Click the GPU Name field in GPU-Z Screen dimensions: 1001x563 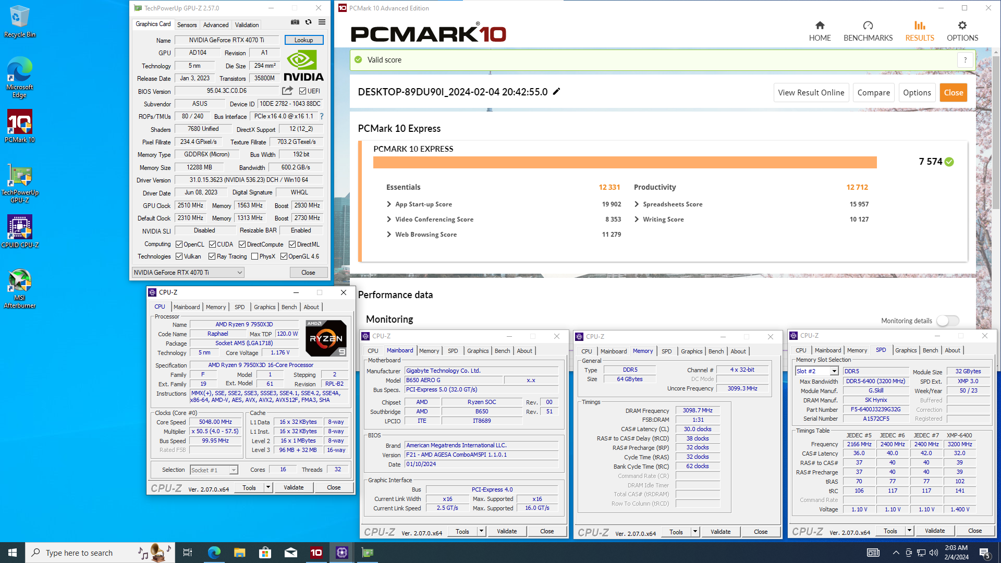[x=226, y=40]
